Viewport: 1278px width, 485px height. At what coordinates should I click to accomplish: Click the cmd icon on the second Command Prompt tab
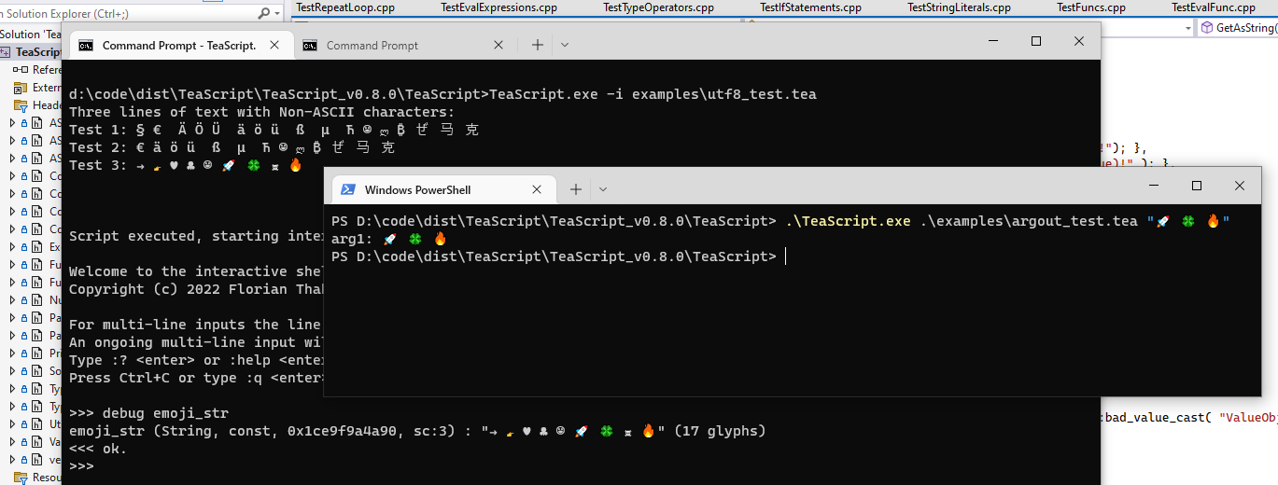pyautogui.click(x=310, y=45)
